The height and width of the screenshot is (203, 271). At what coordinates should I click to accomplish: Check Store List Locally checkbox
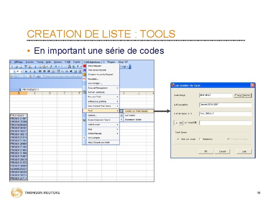(178, 139)
